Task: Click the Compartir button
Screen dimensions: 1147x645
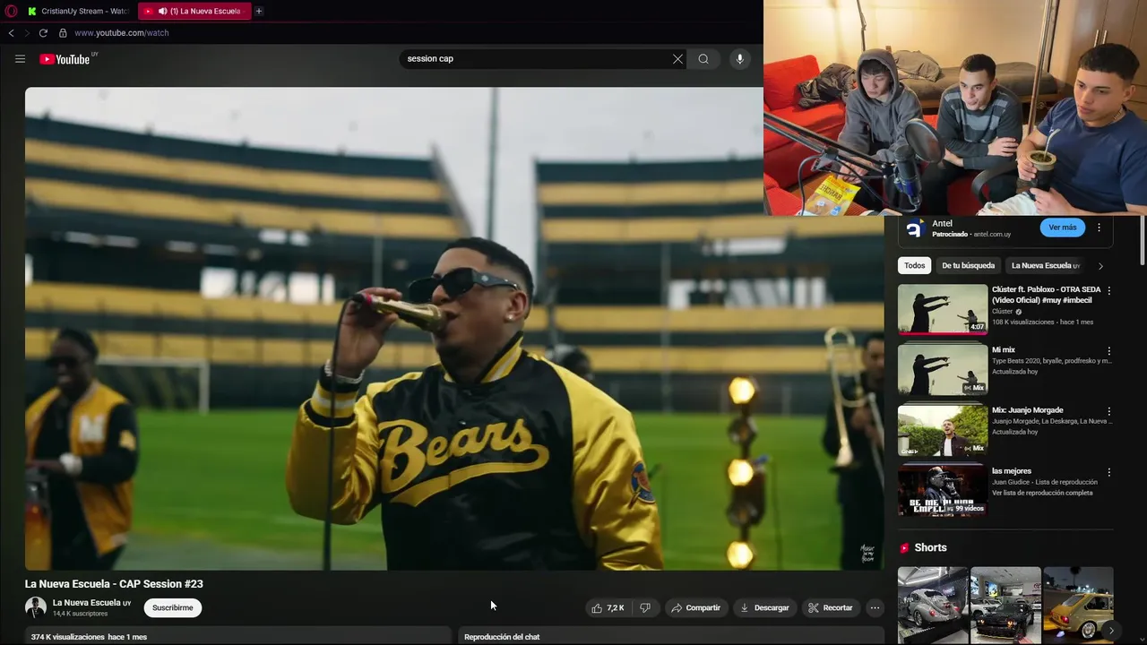Action: tap(695, 607)
